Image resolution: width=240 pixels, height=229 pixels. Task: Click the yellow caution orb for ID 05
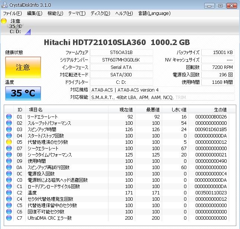9,142
